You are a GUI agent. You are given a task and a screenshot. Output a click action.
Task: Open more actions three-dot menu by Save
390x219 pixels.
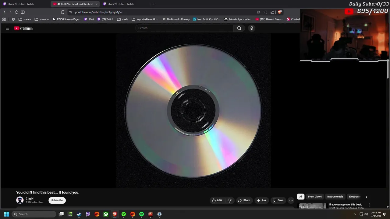tap(291, 200)
